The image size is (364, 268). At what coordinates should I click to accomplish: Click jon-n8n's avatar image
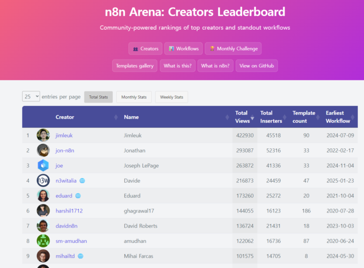point(43,150)
